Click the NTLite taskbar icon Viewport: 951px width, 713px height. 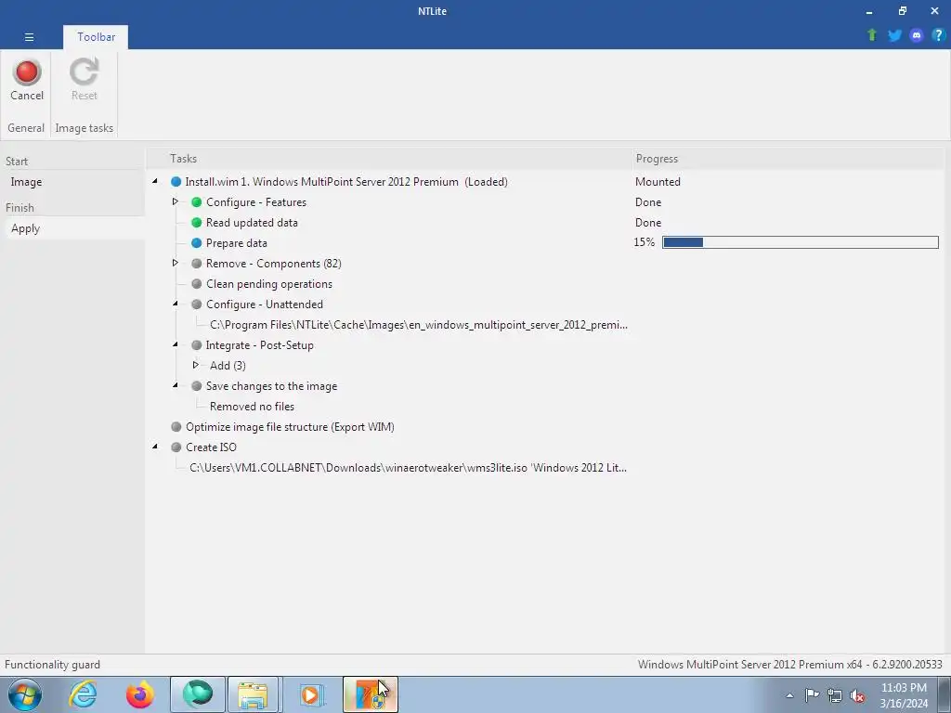[370, 694]
